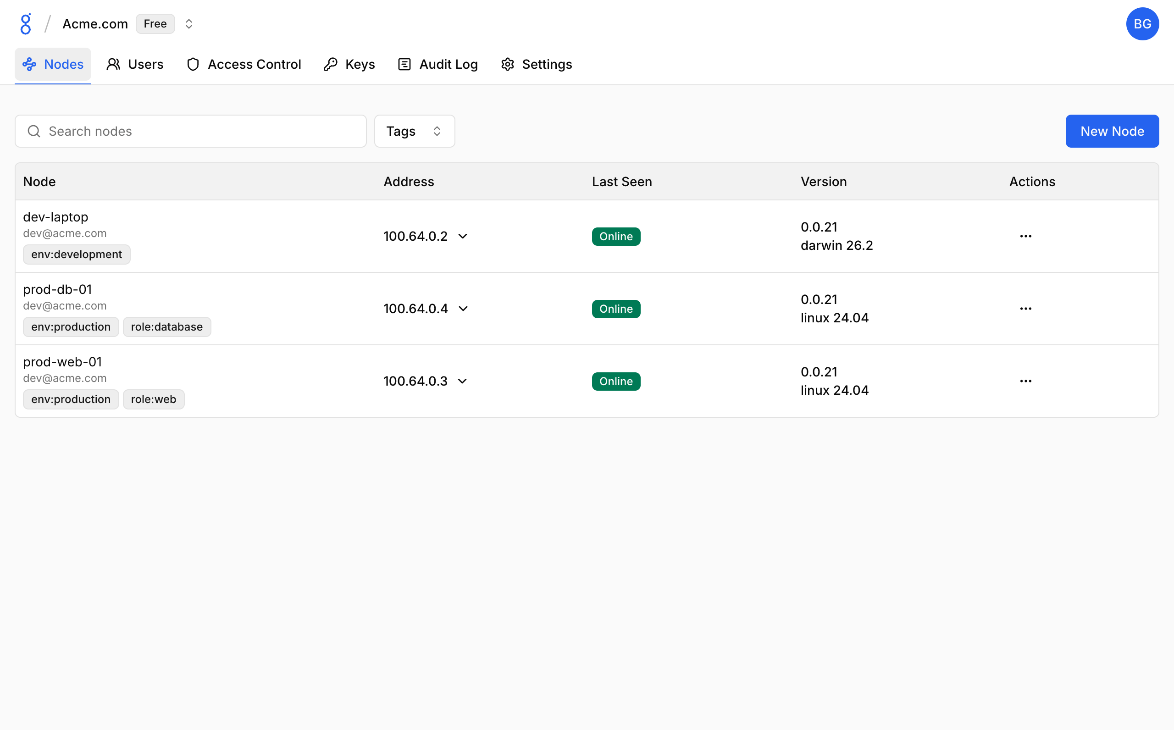This screenshot has width=1174, height=730.
Task: Open the Tags filter dropdown
Action: click(414, 131)
